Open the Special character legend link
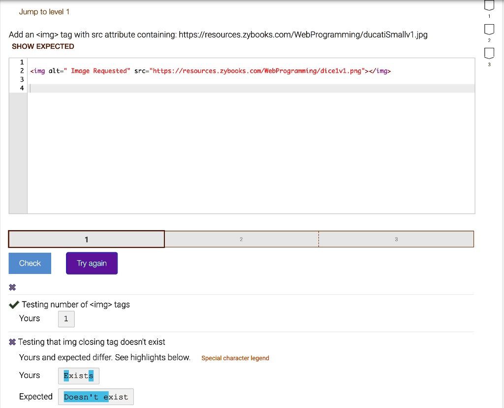Viewport: 504px width, 408px height. [x=235, y=358]
